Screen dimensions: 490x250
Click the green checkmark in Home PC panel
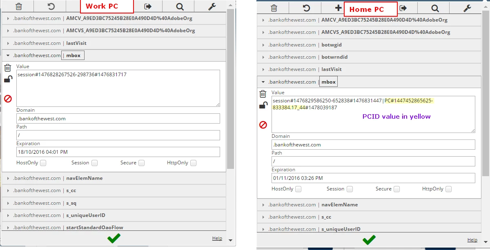point(369,240)
